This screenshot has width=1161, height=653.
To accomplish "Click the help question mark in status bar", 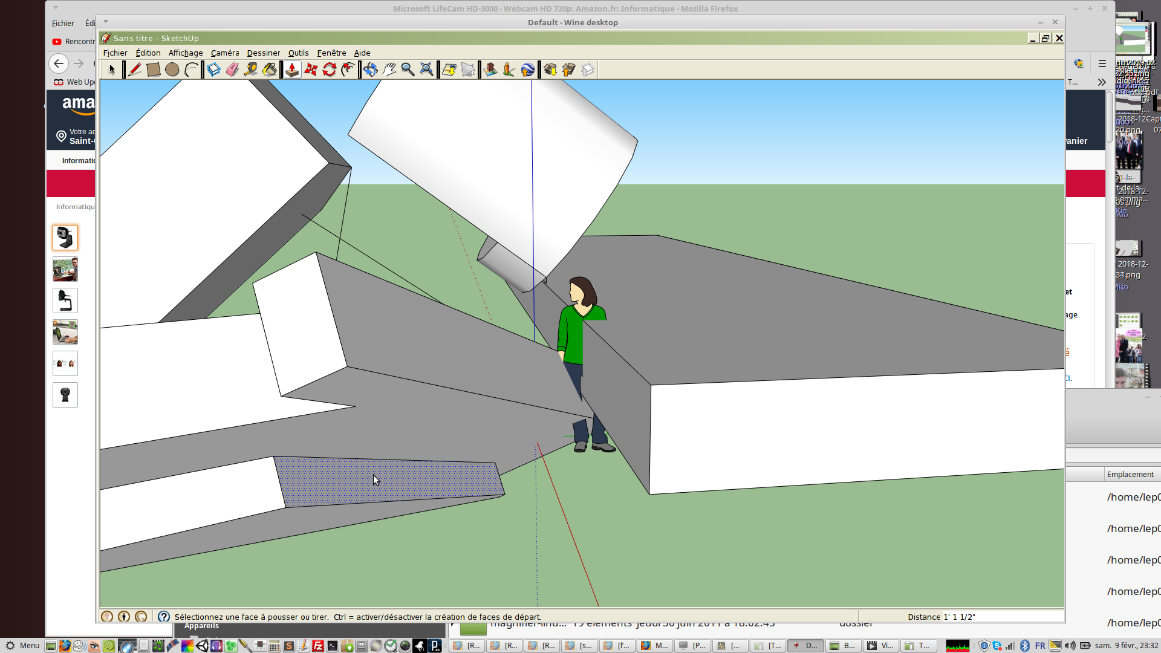I will point(164,617).
